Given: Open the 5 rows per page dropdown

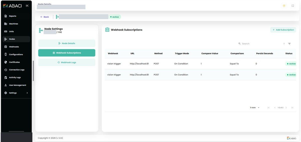Looking at the screenshot, I should [255, 107].
